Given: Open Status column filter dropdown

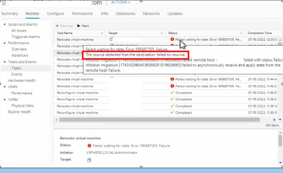Looking at the screenshot, I should (x=241, y=33).
